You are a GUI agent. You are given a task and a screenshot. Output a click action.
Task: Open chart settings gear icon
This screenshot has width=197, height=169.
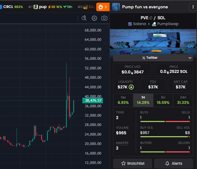click(94, 18)
